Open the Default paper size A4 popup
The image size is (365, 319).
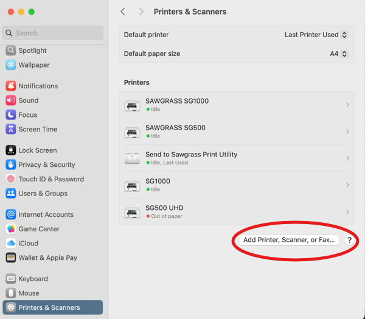[339, 54]
